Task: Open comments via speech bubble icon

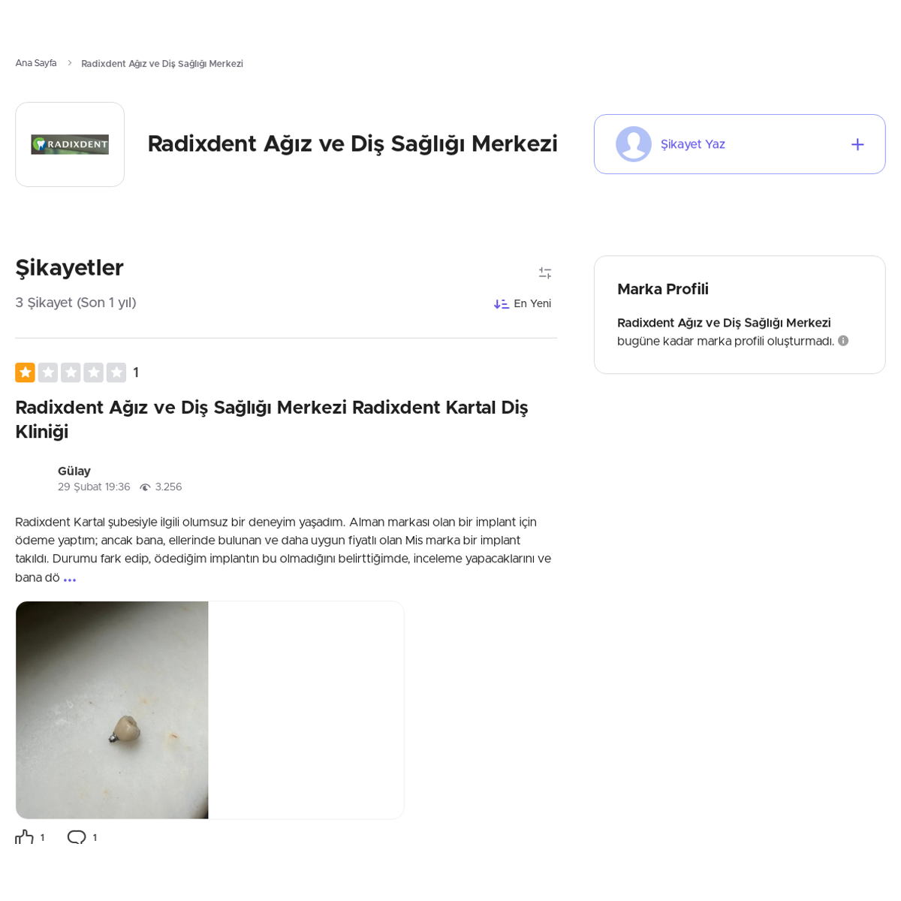Action: [77, 836]
